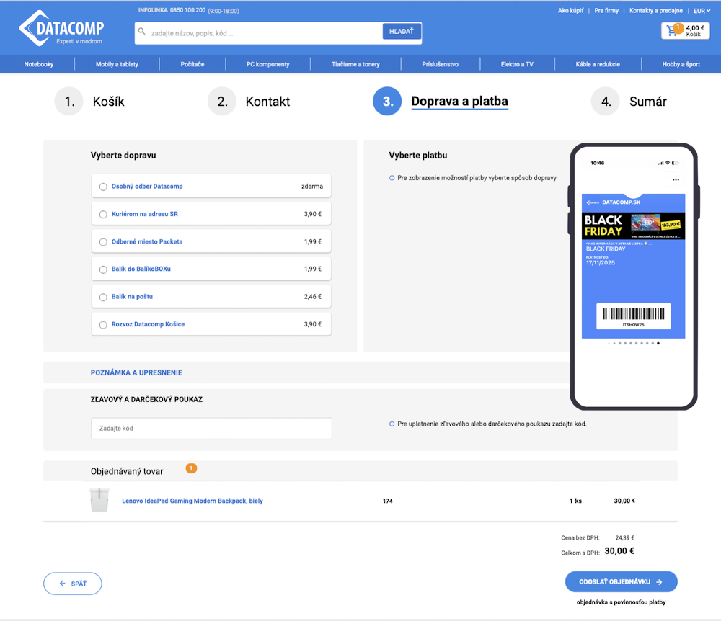
Task: Click the search magnifier icon
Action: point(142,32)
